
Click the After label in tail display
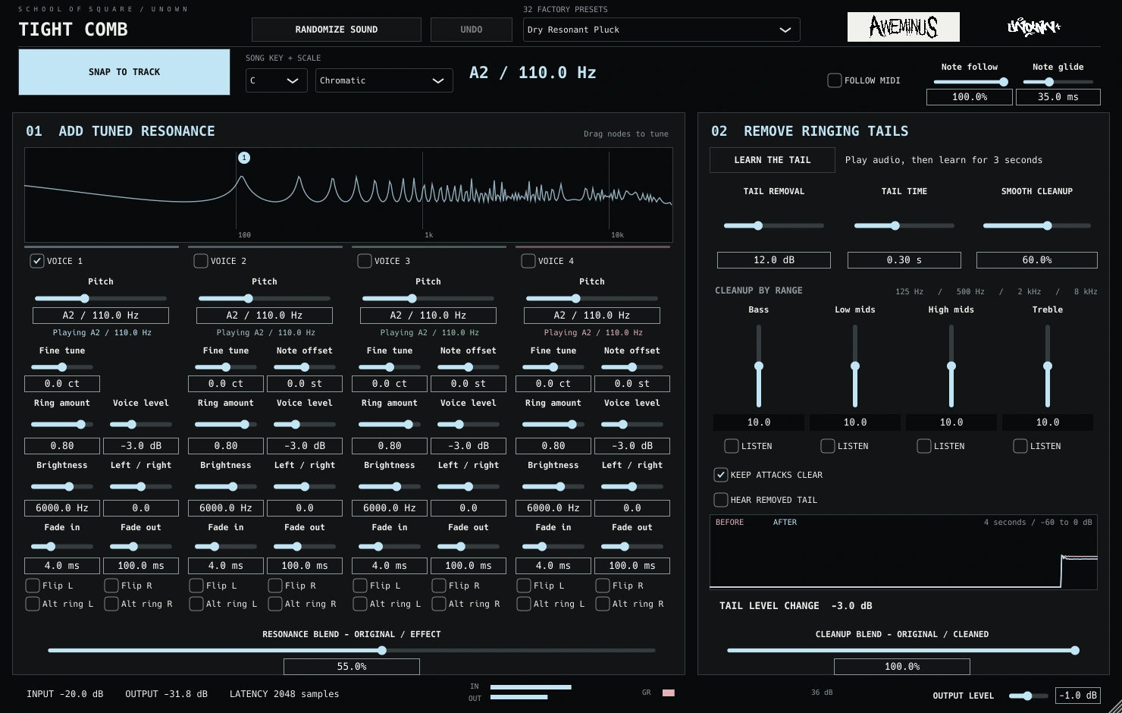tap(785, 523)
